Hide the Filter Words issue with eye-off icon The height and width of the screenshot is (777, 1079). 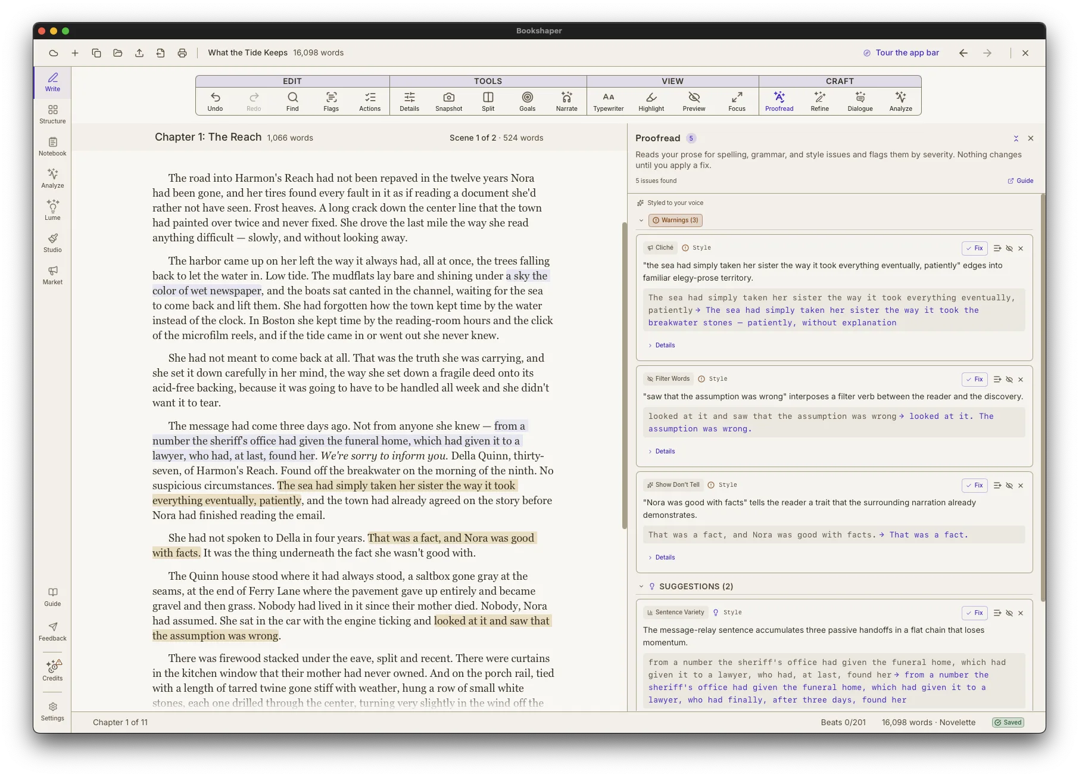click(x=1009, y=380)
